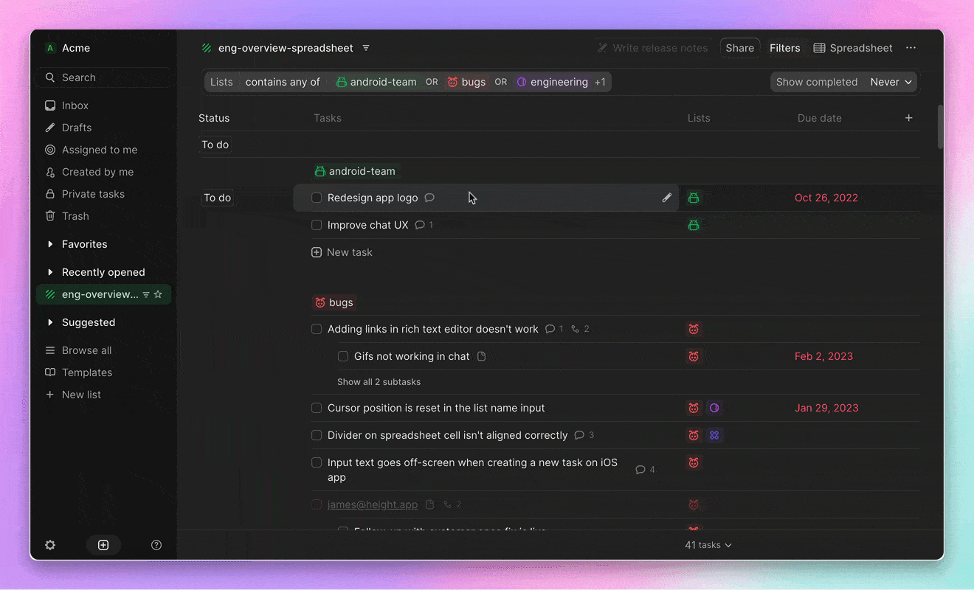Check off Redesign app logo task
Viewport: 974px width, 590px height.
click(317, 198)
